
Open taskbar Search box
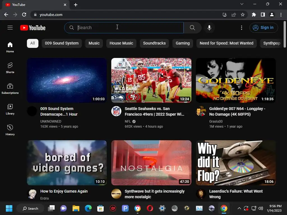click(x=30, y=208)
